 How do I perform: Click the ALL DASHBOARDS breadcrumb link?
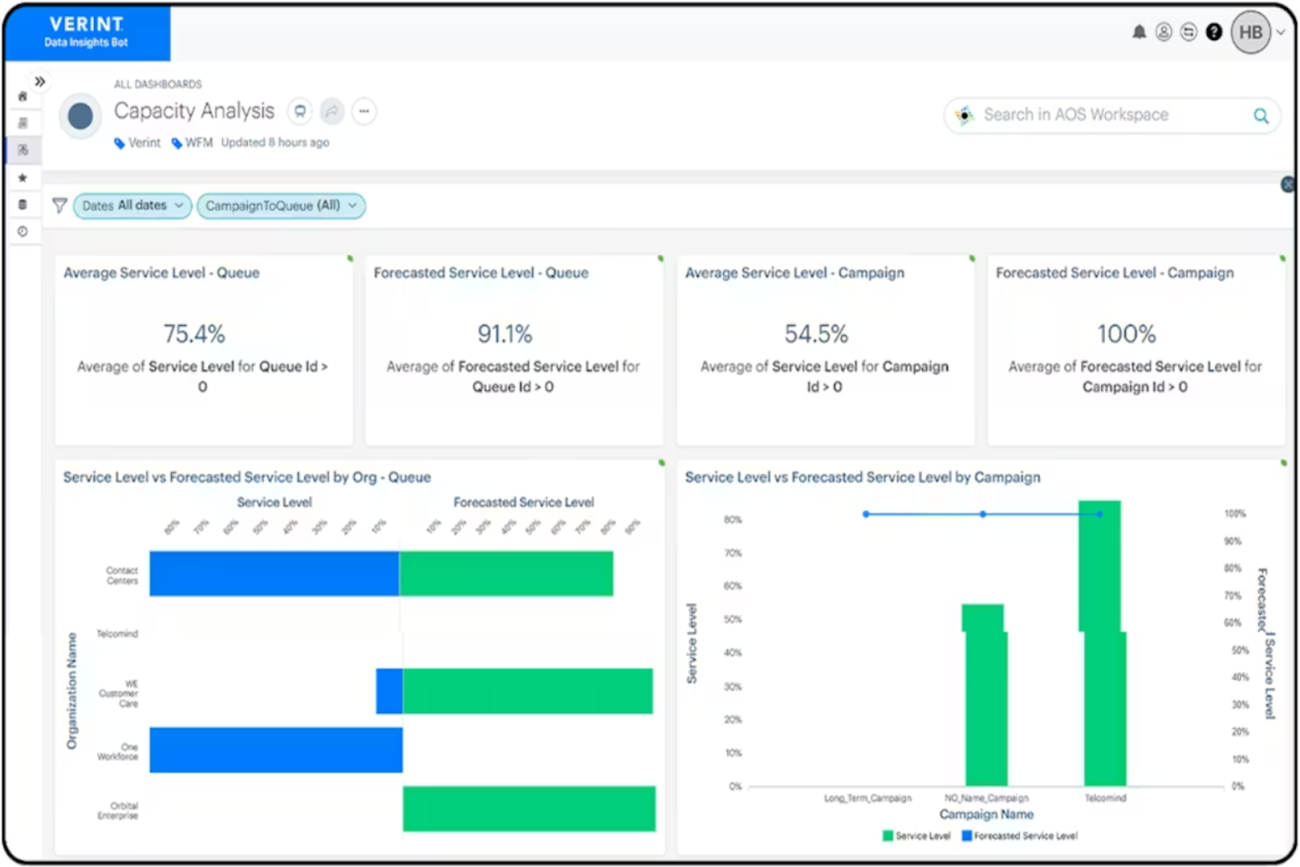point(158,84)
